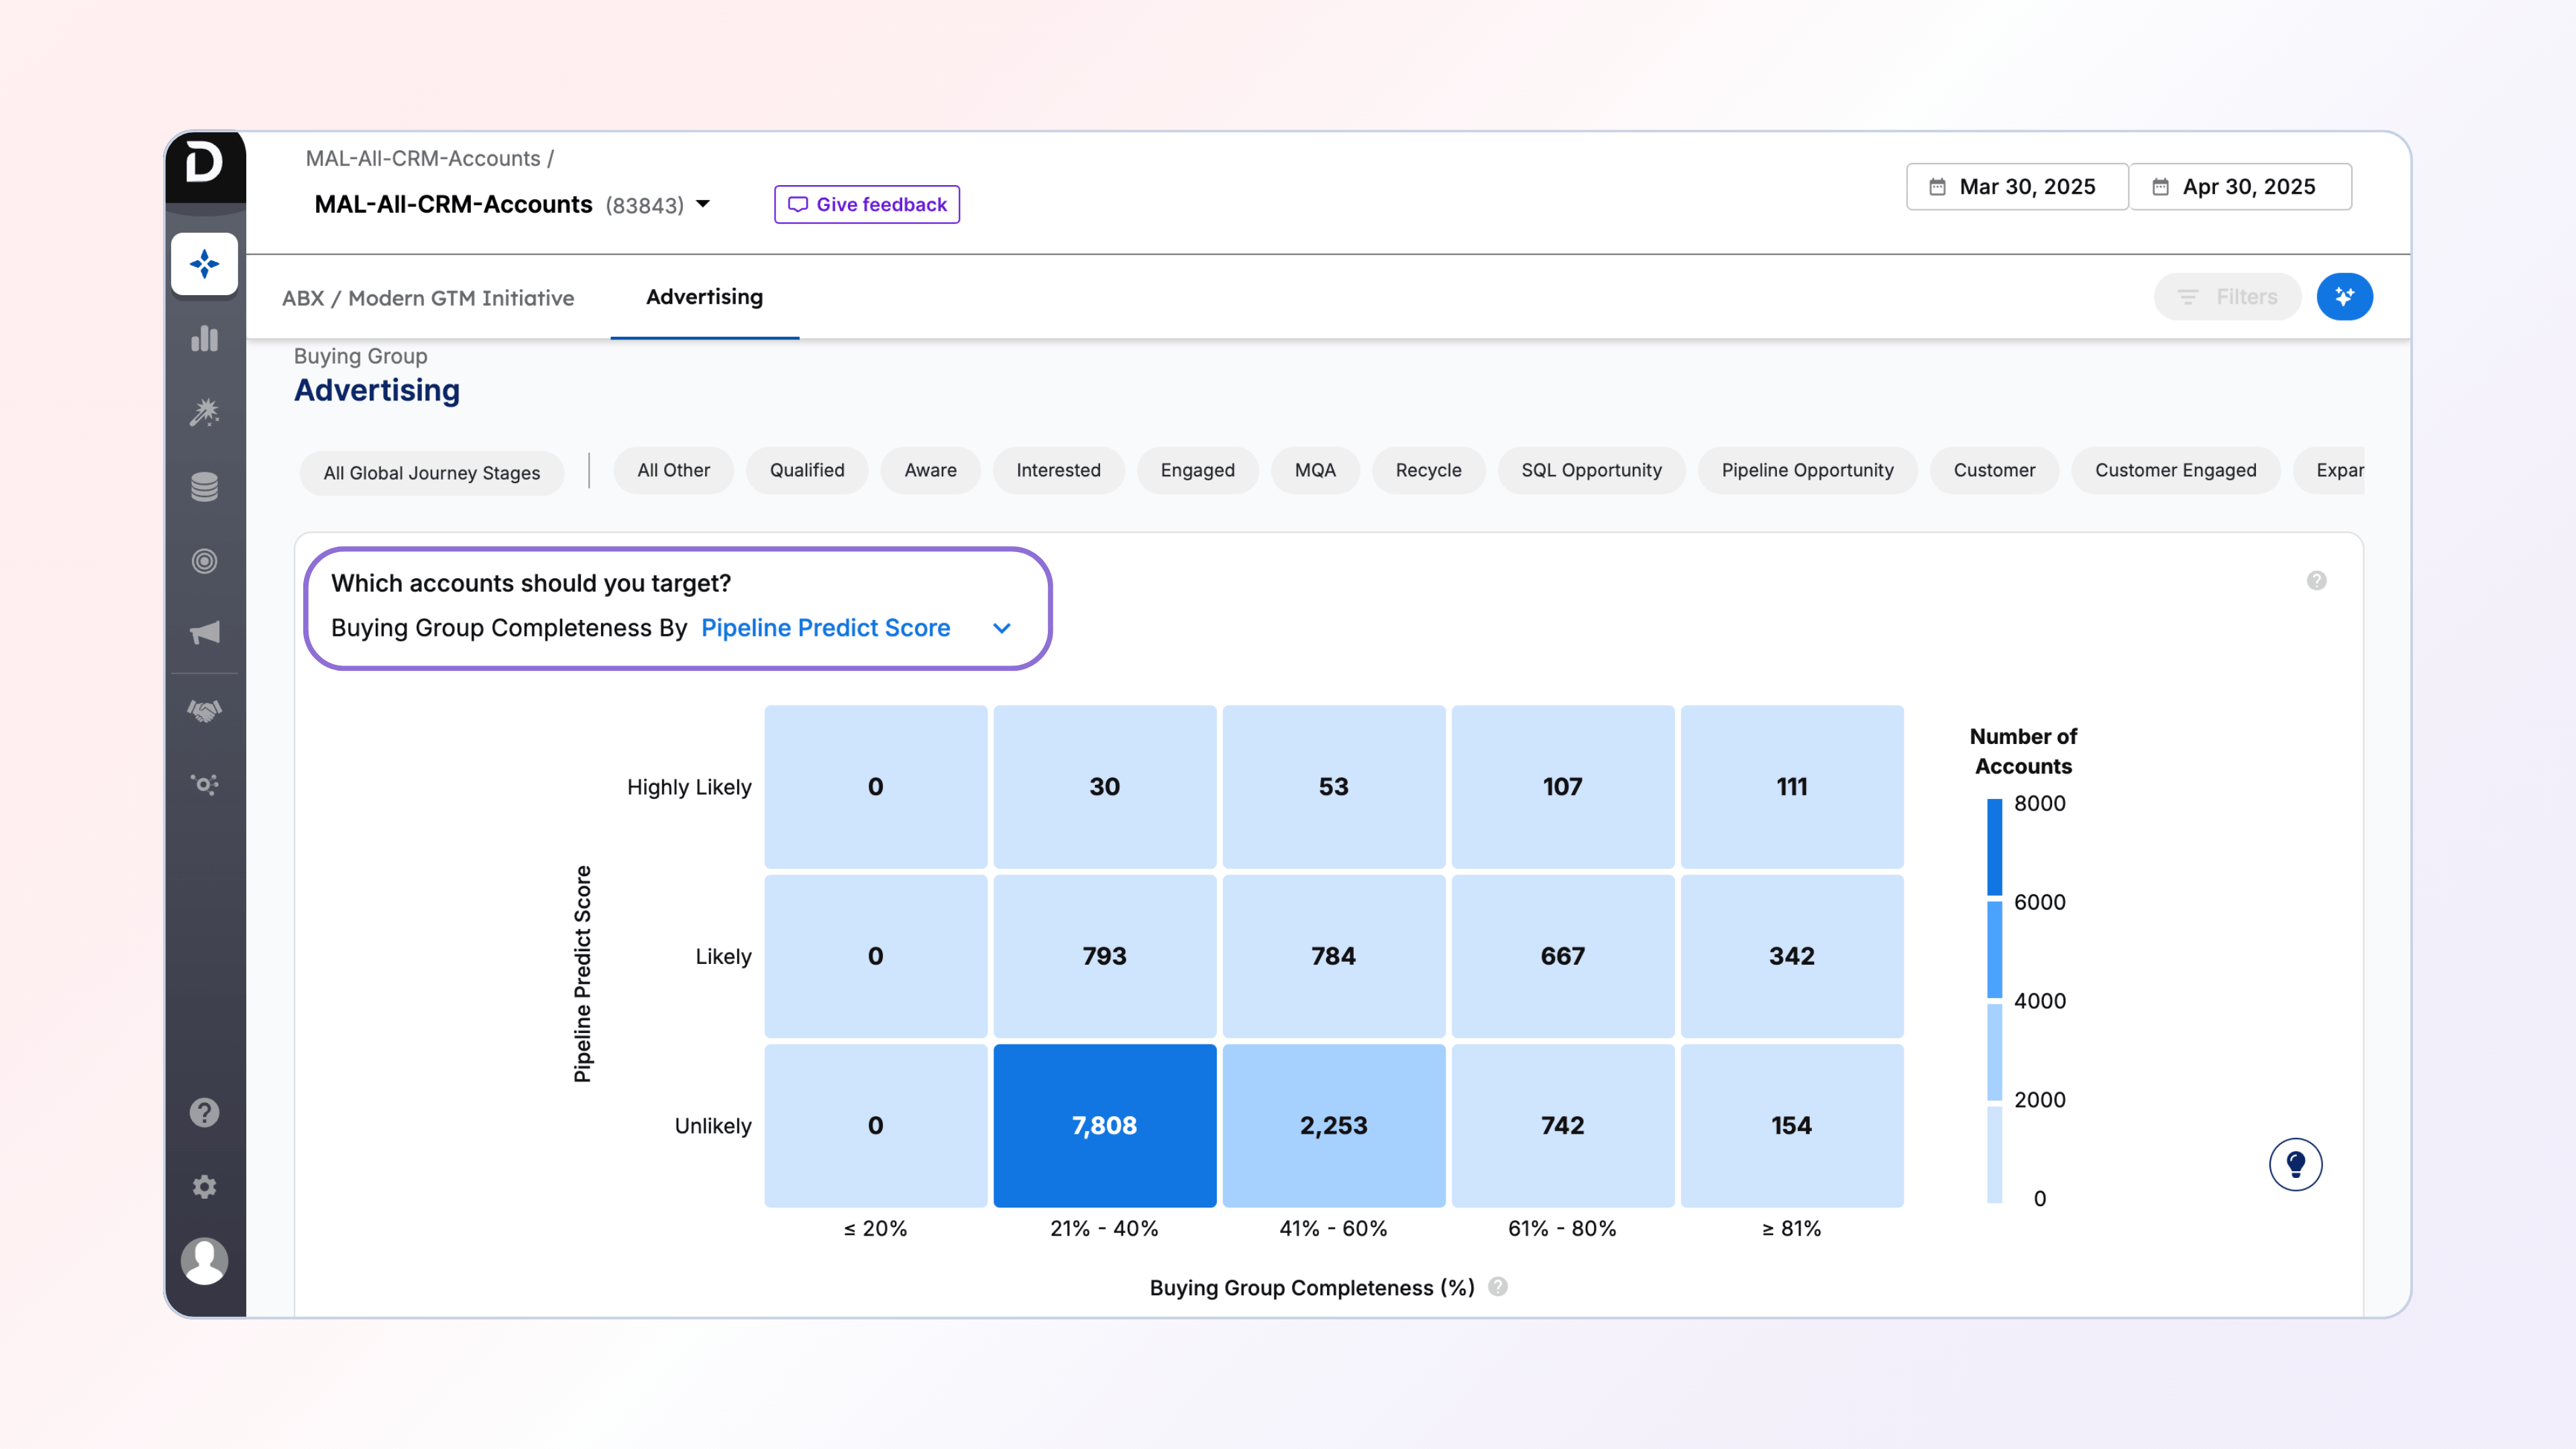Open the handshake sidebar icon
The image size is (2576, 1449).
pos(204,711)
